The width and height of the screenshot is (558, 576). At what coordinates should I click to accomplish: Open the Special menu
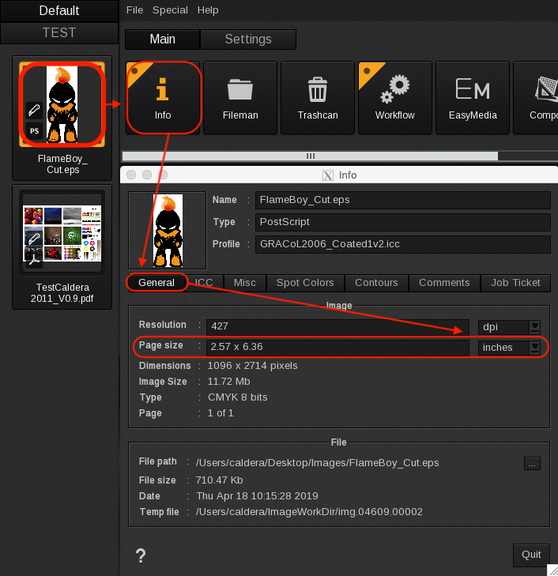(x=170, y=10)
